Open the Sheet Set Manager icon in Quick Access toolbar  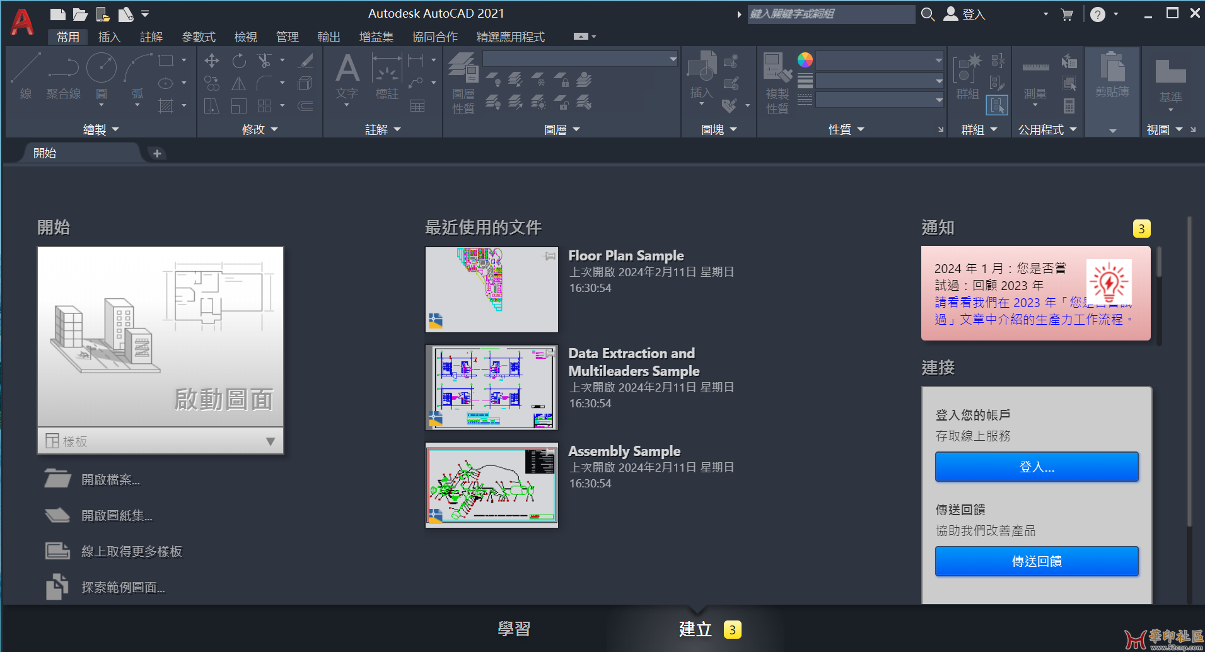[125, 14]
